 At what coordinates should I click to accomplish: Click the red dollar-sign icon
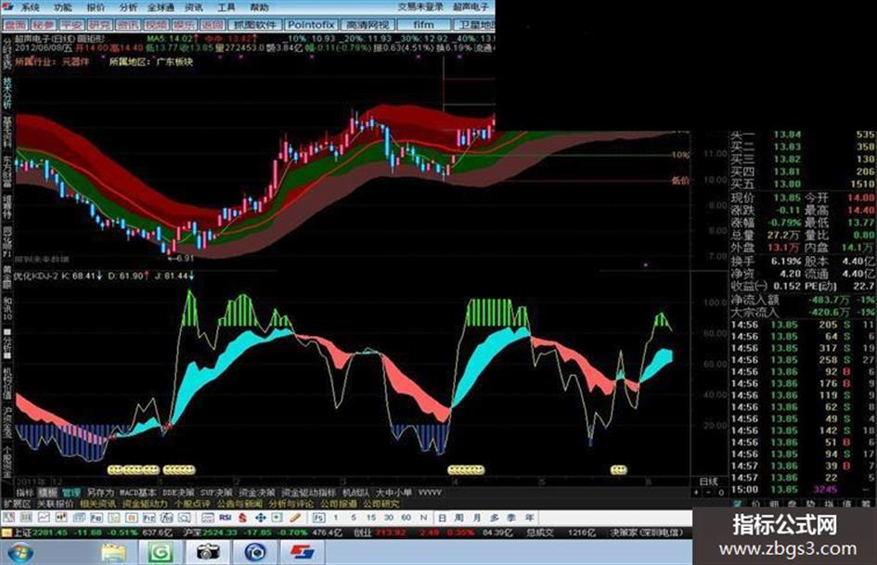(243, 518)
